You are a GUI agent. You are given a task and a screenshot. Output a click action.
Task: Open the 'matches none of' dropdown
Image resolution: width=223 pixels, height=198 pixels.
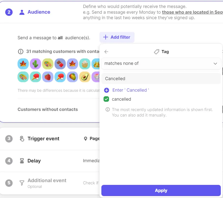coord(161,63)
